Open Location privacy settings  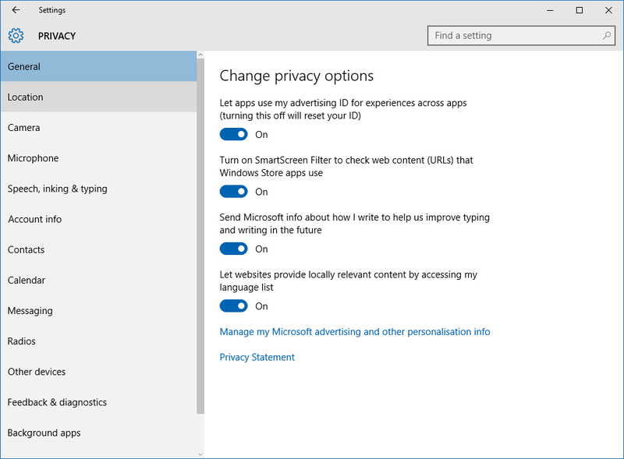(99, 97)
